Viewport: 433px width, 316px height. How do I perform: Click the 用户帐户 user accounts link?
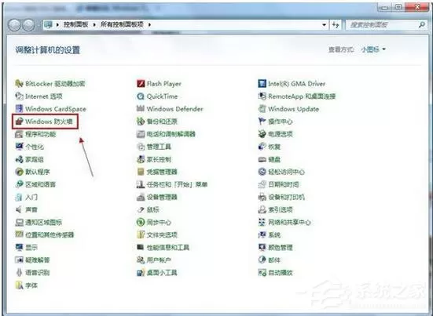click(x=159, y=260)
